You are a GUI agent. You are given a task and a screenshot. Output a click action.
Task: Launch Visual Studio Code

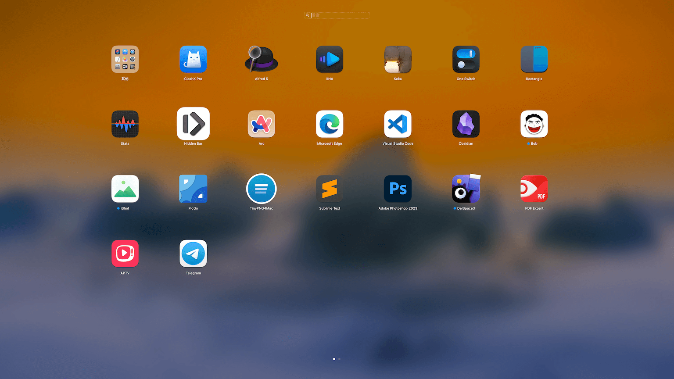coord(398,124)
